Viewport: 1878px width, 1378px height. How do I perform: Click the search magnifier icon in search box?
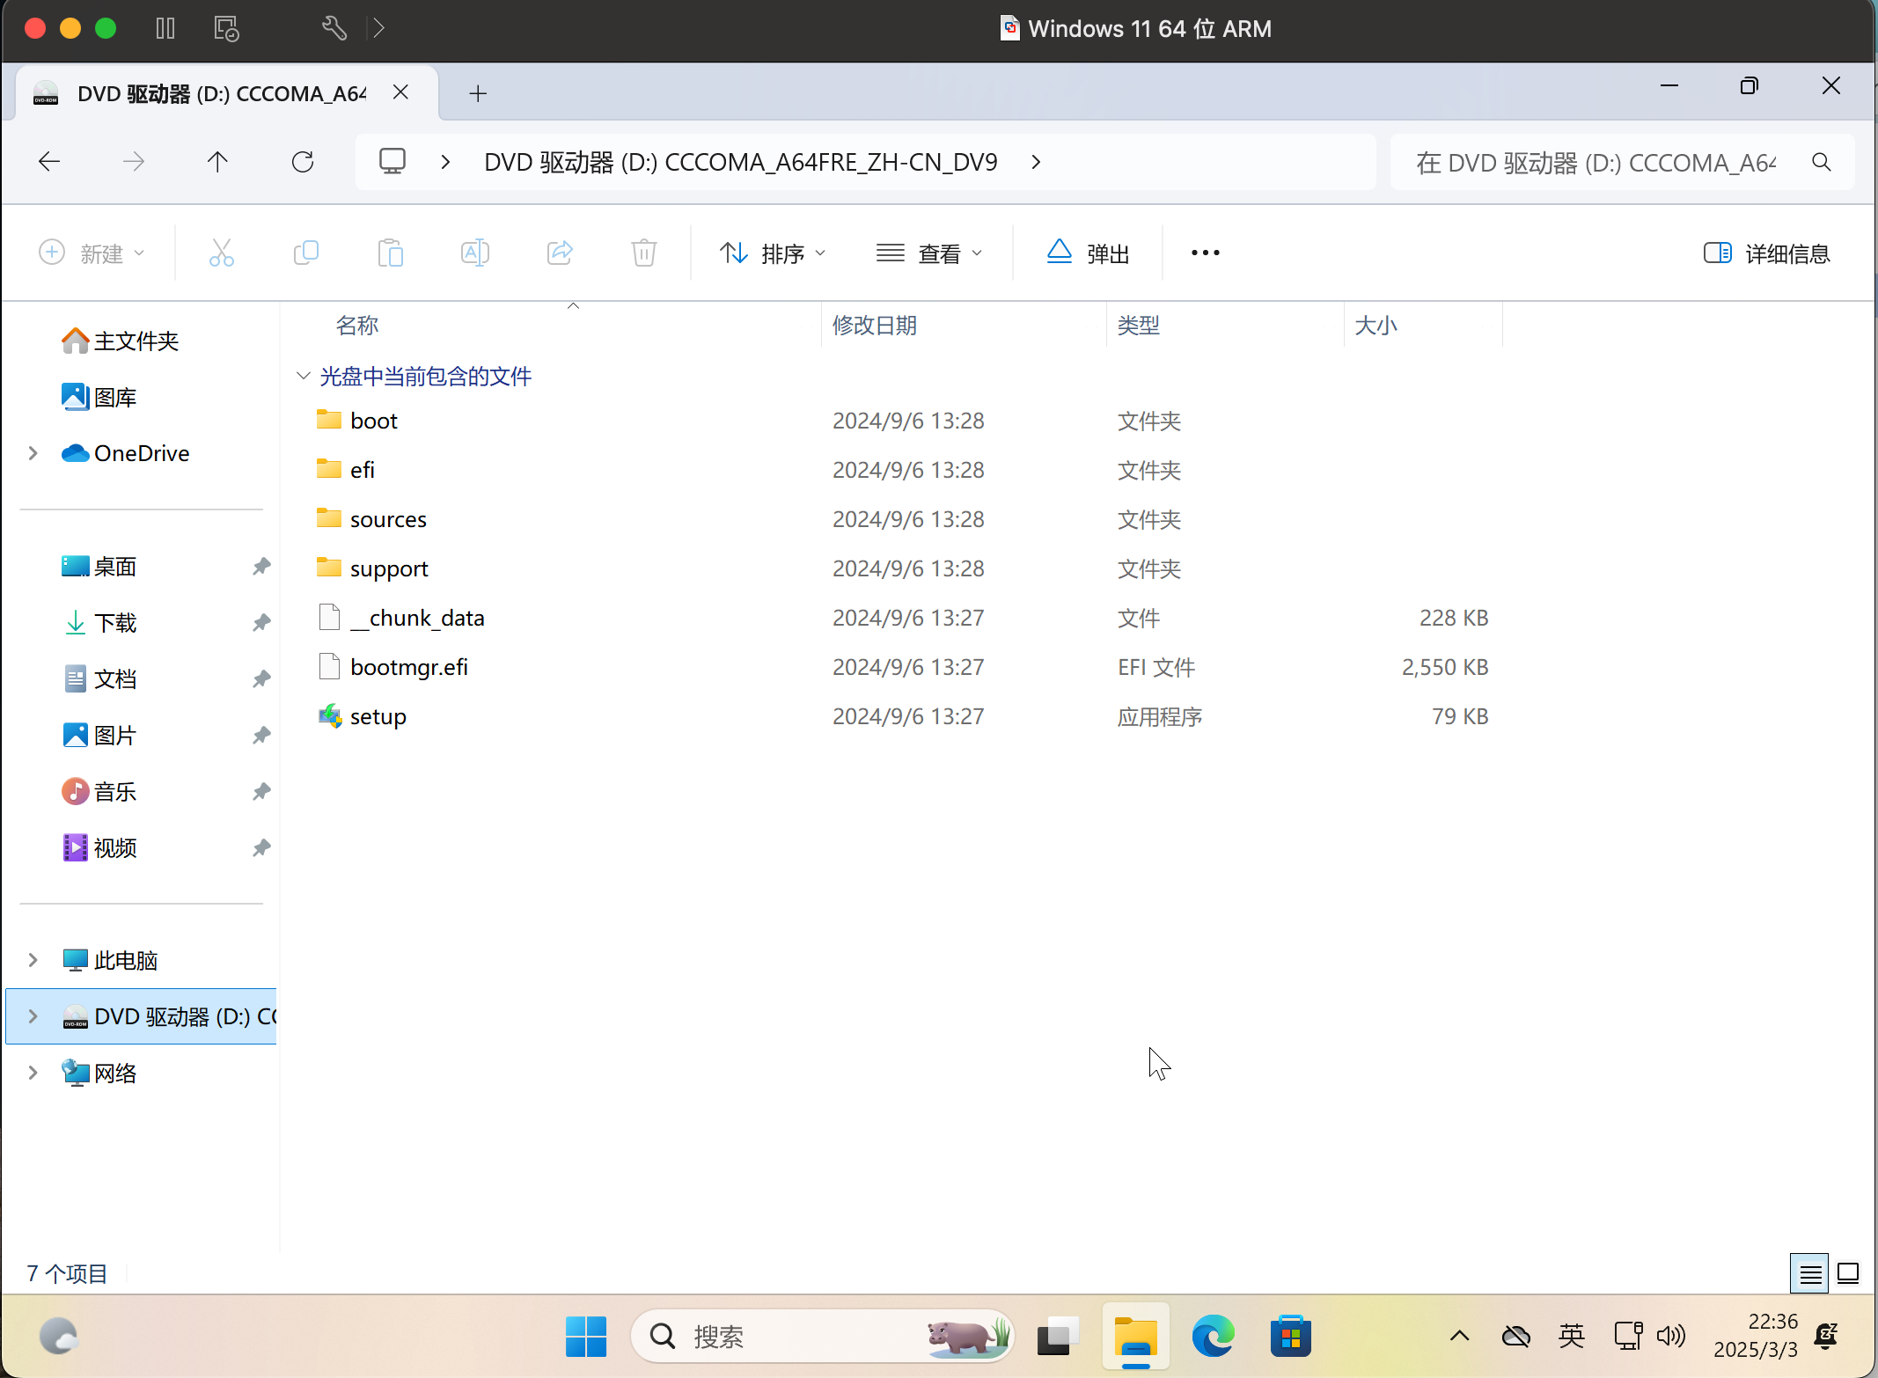pos(1821,163)
